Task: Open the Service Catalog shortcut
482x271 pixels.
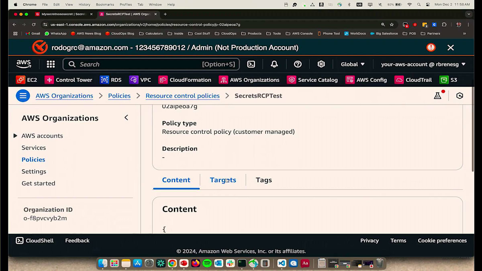Action: [x=312, y=80]
